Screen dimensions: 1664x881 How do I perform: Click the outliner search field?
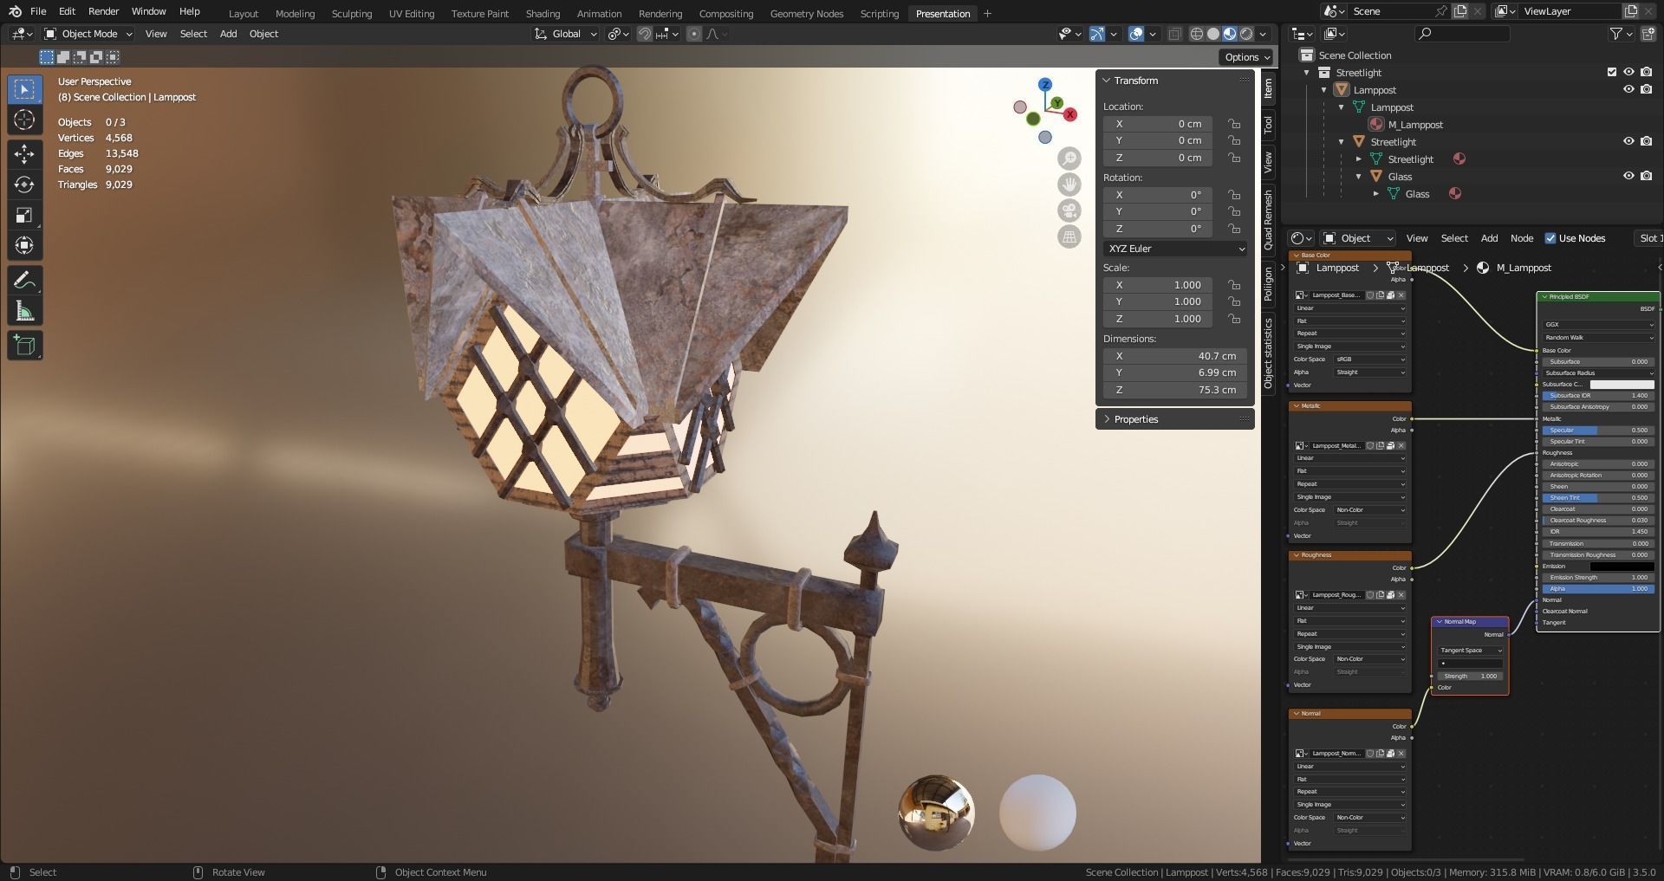click(1462, 34)
